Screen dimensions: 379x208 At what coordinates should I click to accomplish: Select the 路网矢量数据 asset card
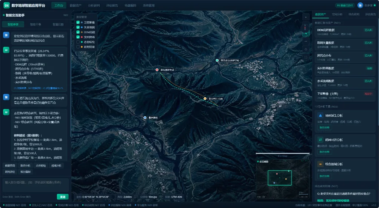(x=345, y=44)
